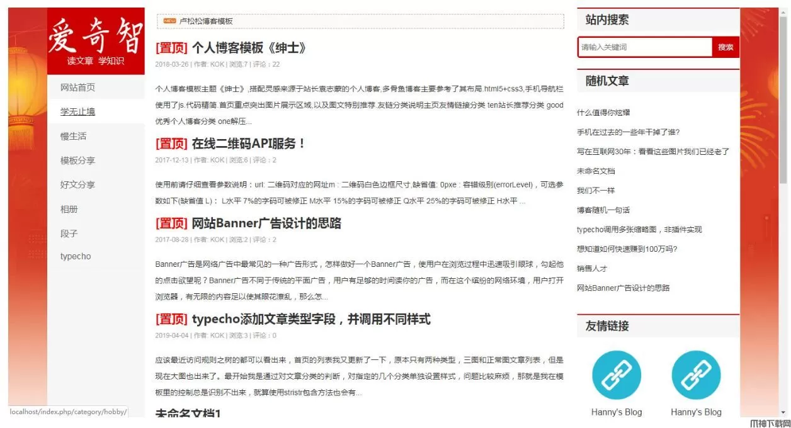
Task: Open the 慢生活 menu item
Action: 74,136
